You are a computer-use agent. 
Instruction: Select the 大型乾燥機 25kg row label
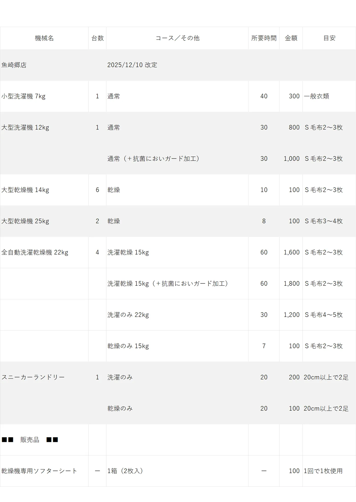(x=25, y=221)
